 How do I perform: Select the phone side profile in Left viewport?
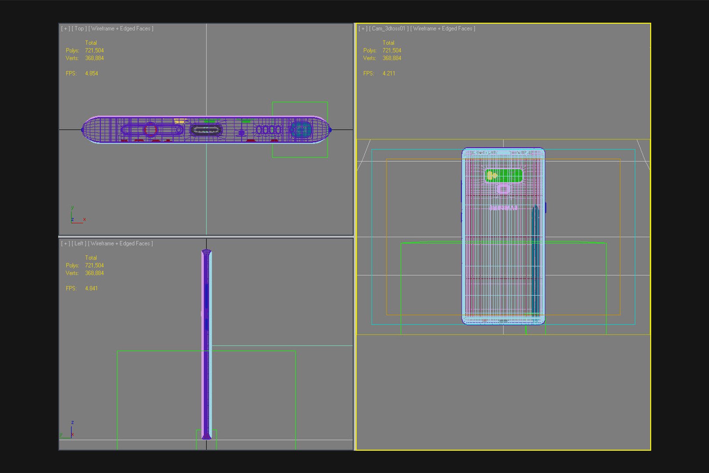(206, 344)
